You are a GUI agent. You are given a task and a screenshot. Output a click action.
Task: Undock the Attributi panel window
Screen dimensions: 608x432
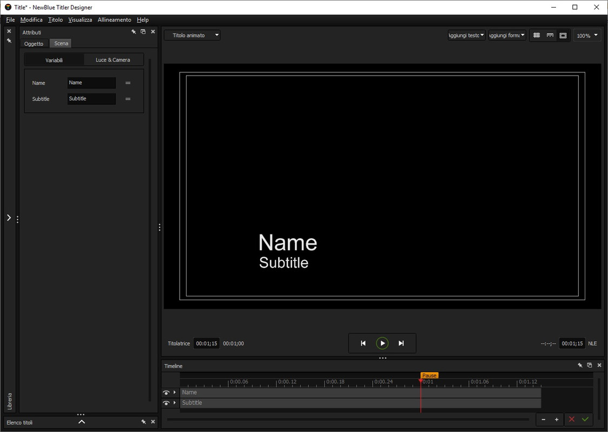143,32
